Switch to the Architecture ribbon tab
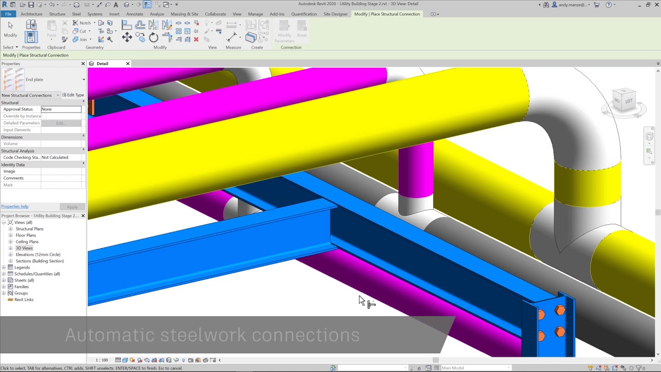Screen dimensions: 661x372 tap(32, 14)
